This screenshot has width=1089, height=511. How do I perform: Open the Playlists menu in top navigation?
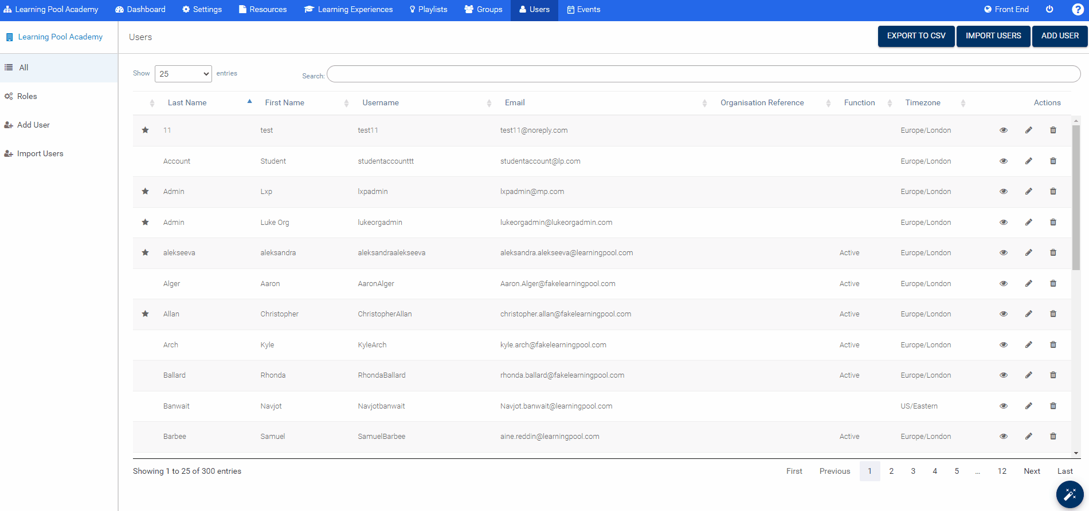(x=428, y=10)
